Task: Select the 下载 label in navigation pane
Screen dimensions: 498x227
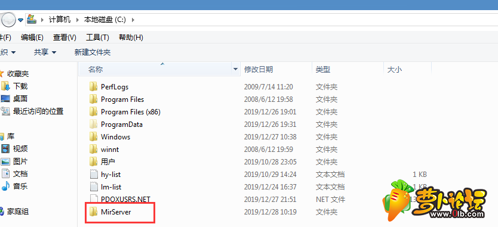Action: point(20,86)
